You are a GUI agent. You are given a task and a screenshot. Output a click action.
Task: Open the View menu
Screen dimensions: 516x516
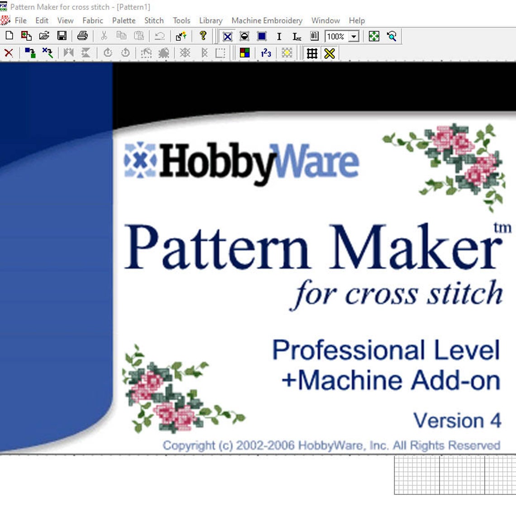(65, 20)
